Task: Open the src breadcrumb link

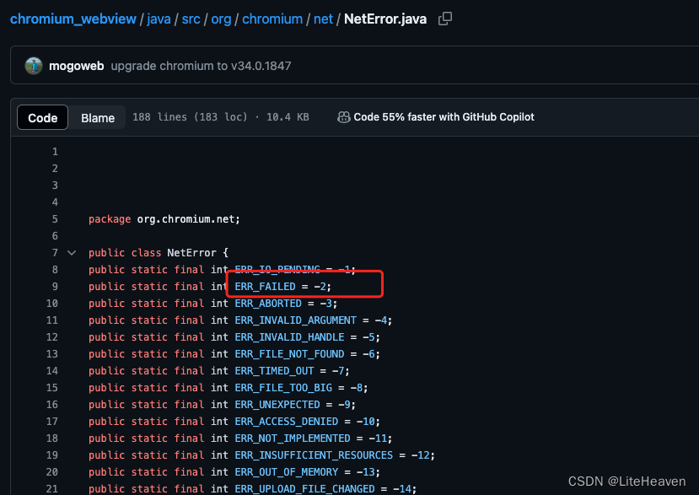Action: 191,19
